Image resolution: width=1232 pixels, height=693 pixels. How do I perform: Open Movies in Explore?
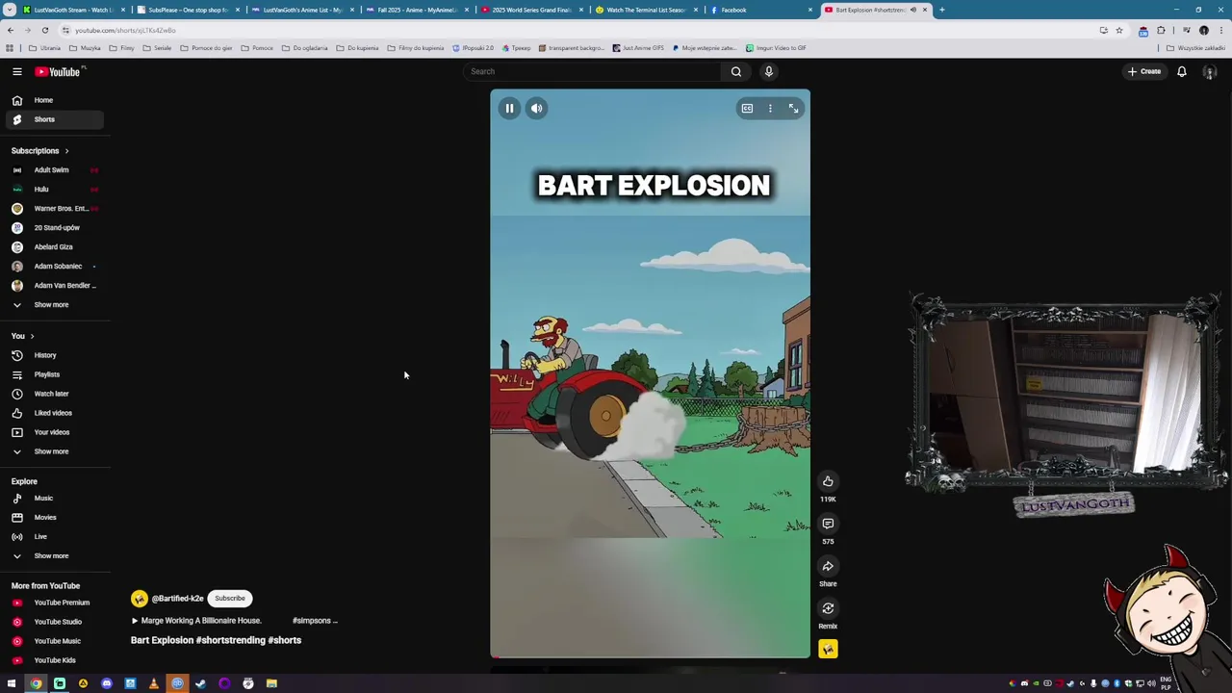click(x=53, y=518)
